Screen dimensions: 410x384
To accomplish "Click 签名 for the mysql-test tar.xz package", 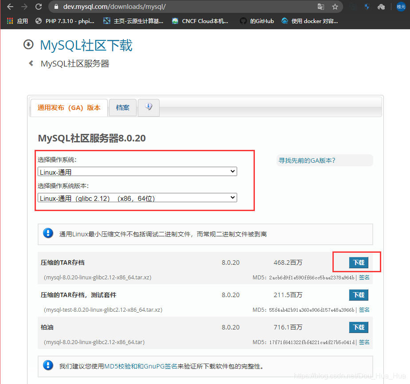I will 364,310.
